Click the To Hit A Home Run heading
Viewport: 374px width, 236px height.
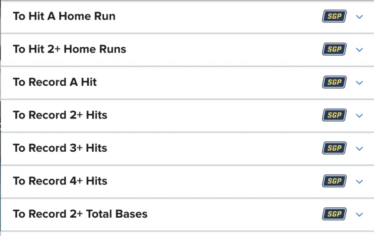pos(64,16)
